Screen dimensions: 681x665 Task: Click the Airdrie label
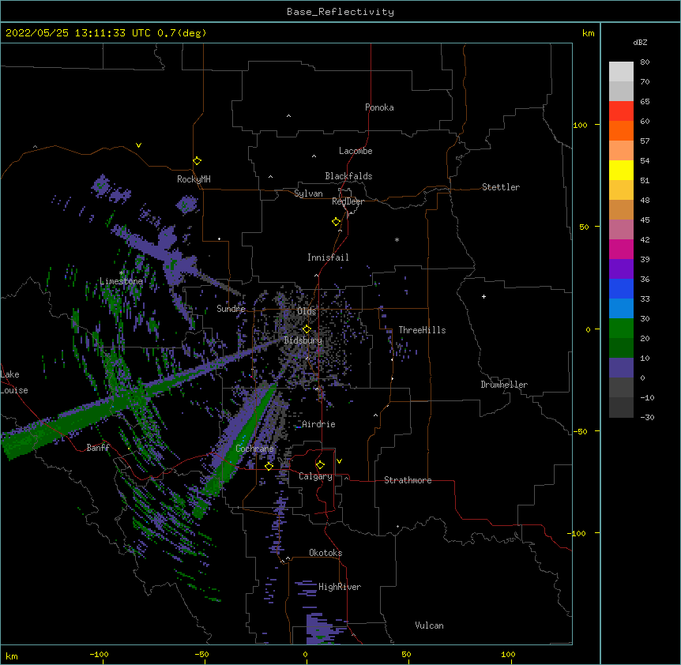(318, 424)
